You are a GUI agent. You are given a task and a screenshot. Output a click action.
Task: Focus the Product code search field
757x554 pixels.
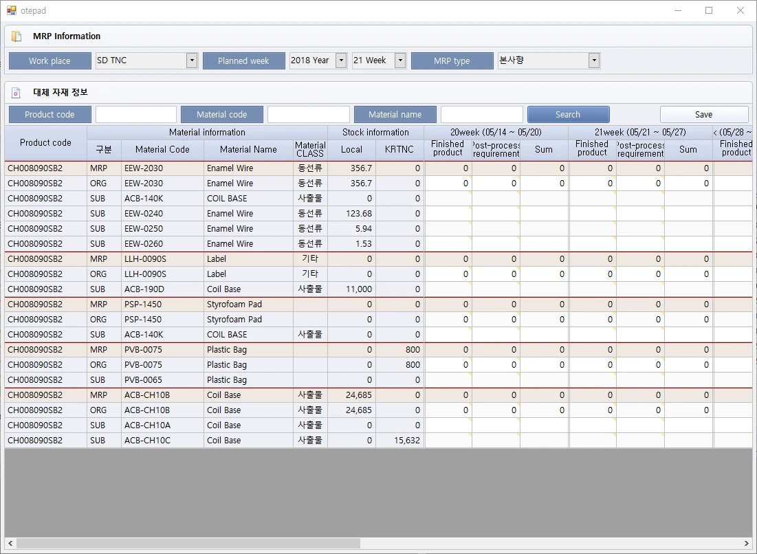click(136, 114)
